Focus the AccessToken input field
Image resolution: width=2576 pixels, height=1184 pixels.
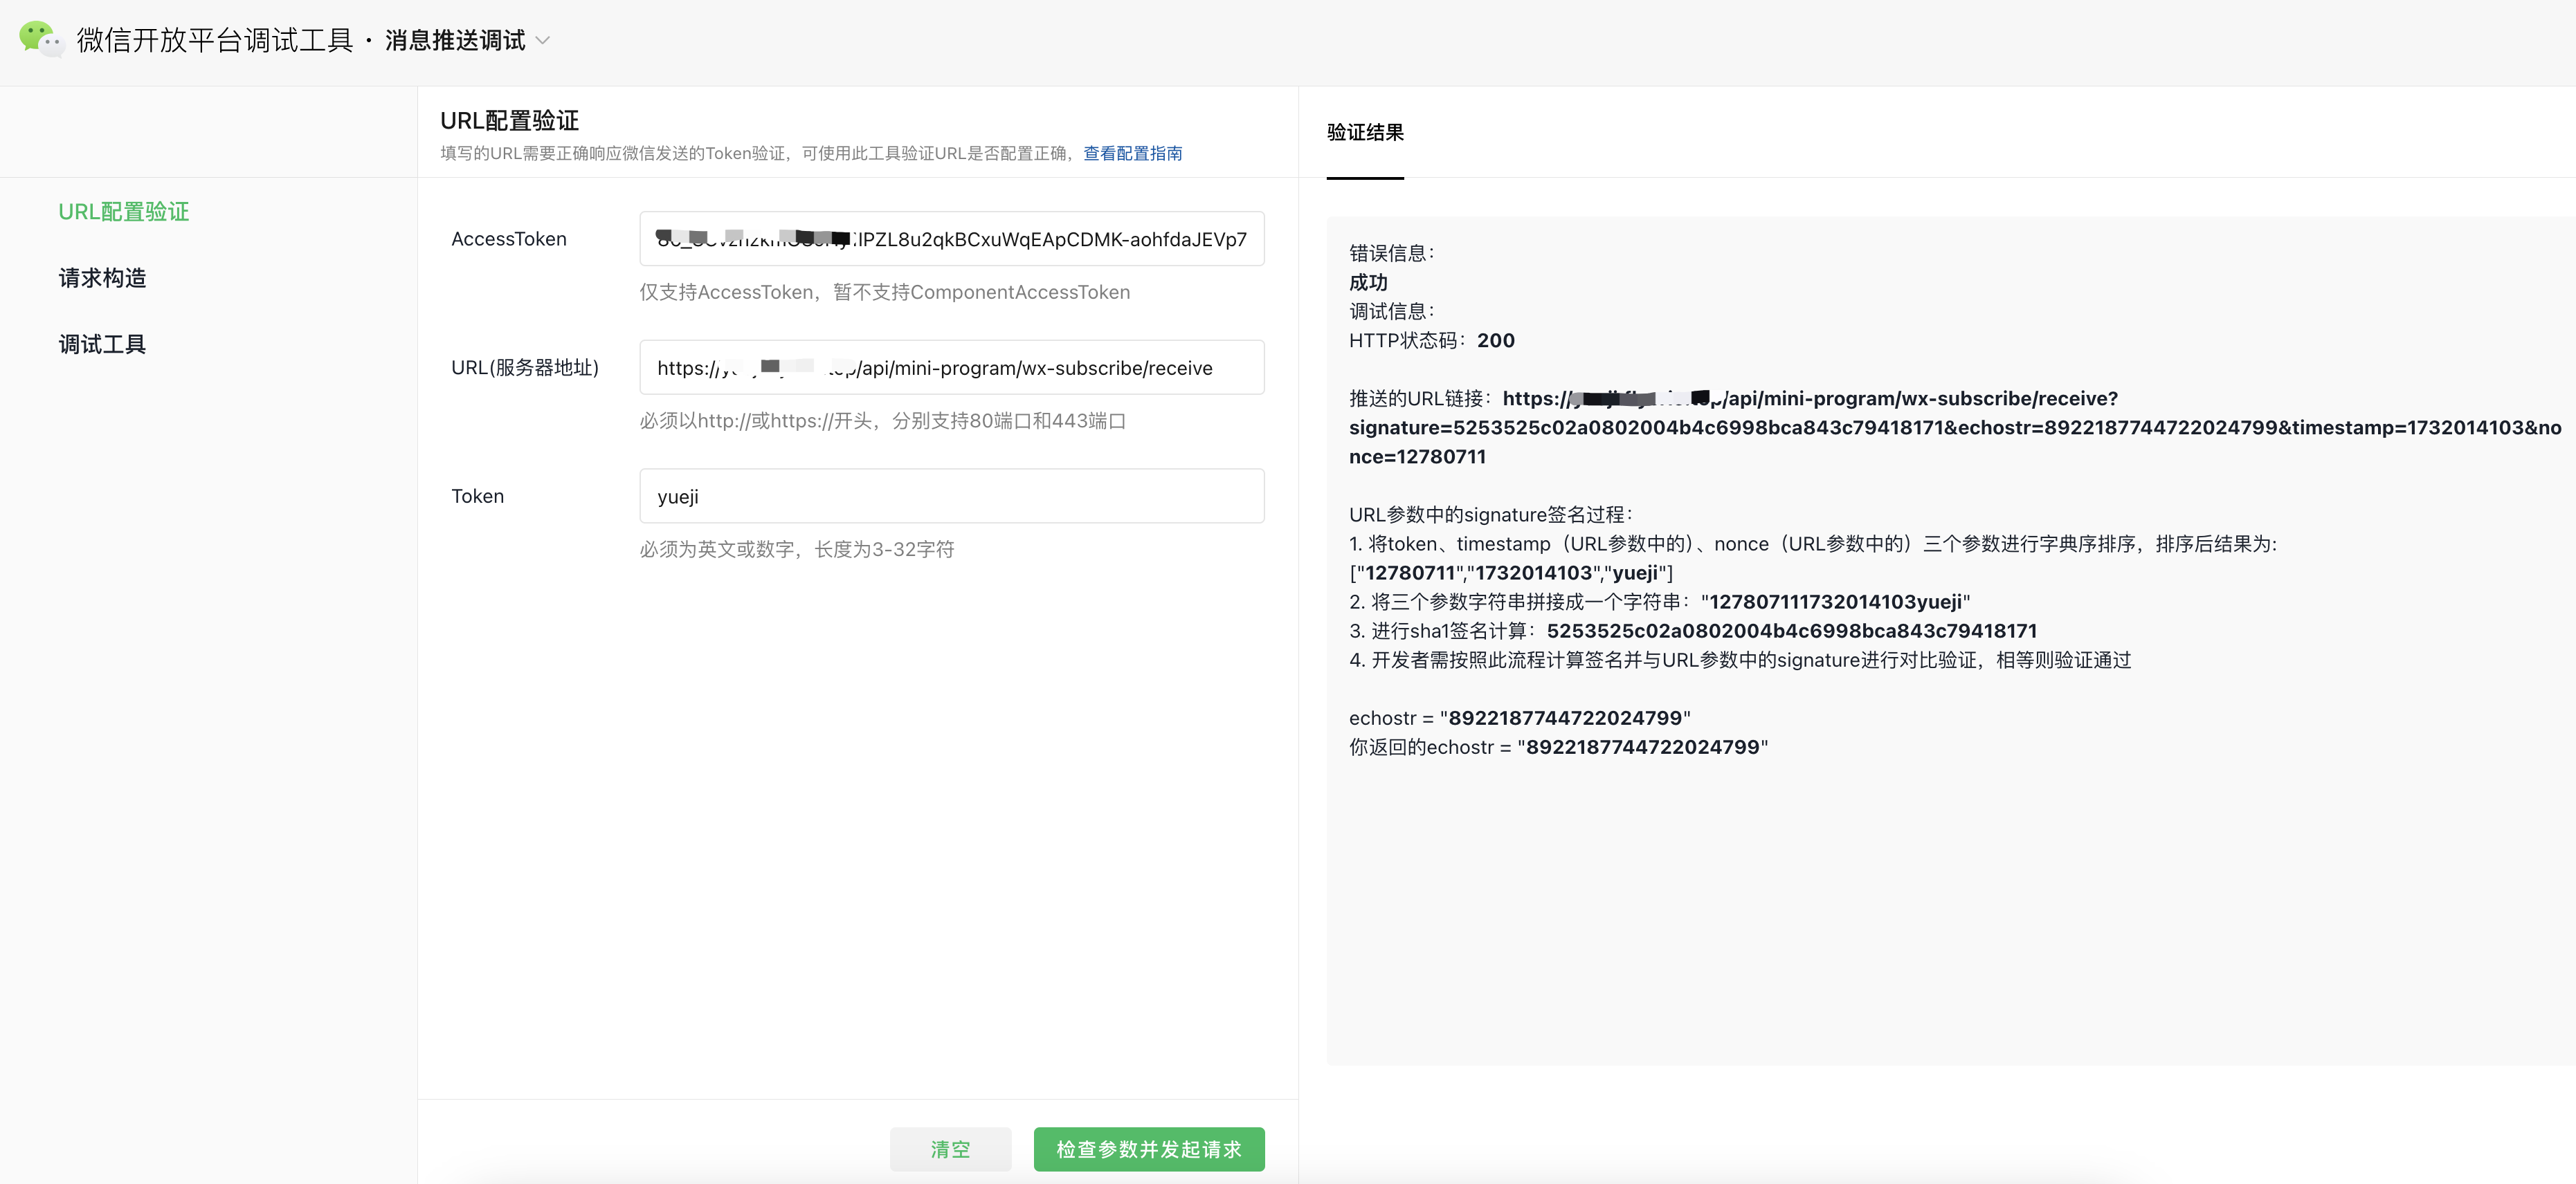click(x=951, y=239)
